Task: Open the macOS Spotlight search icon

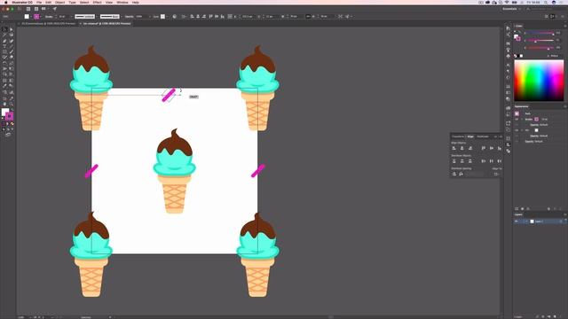Action: (546, 3)
